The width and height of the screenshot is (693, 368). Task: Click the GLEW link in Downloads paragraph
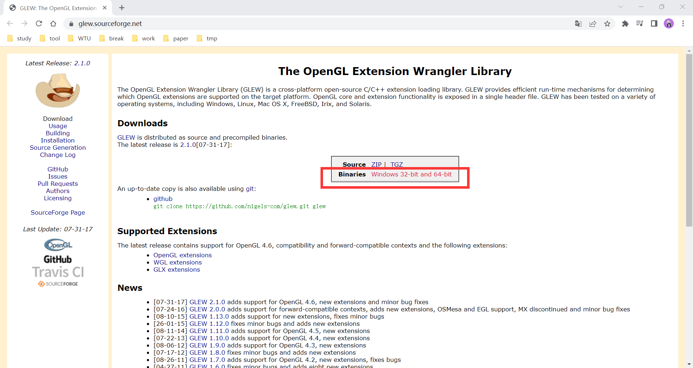pos(126,137)
